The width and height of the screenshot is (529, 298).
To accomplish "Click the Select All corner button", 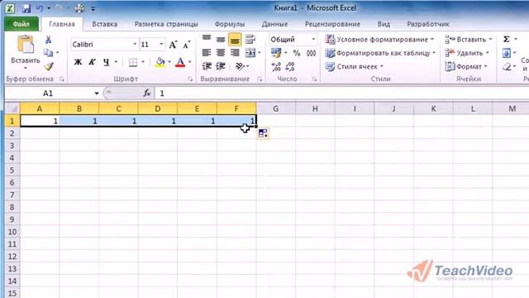I will coord(12,108).
